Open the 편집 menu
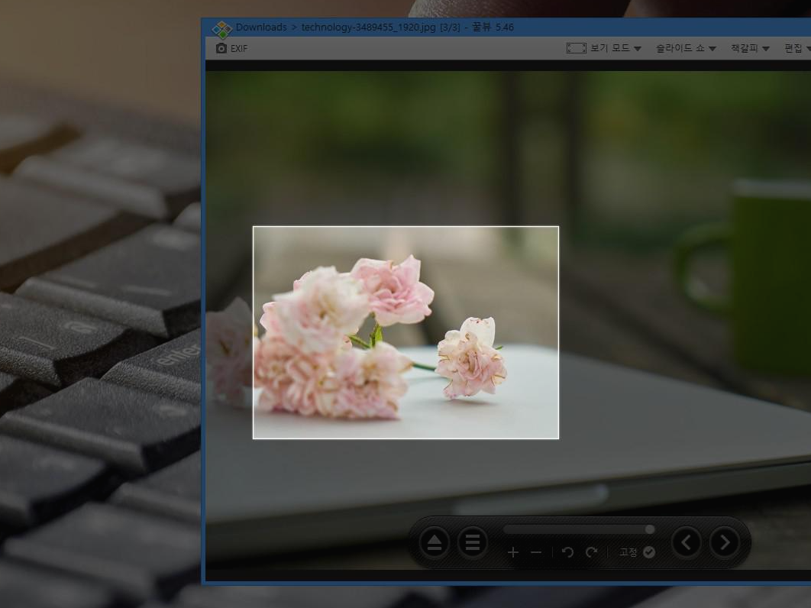The width and height of the screenshot is (811, 608). 797,48
